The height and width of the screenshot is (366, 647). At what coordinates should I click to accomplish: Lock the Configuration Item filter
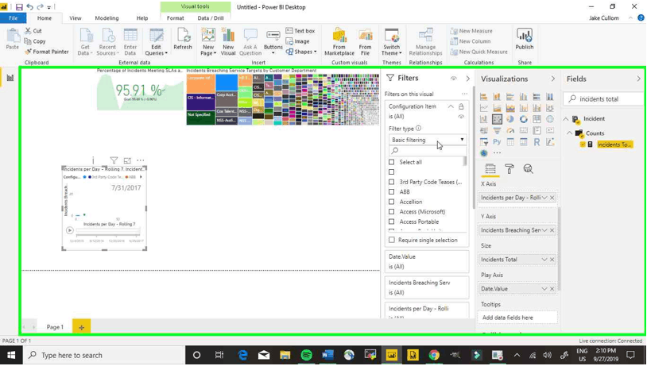pyautogui.click(x=461, y=106)
